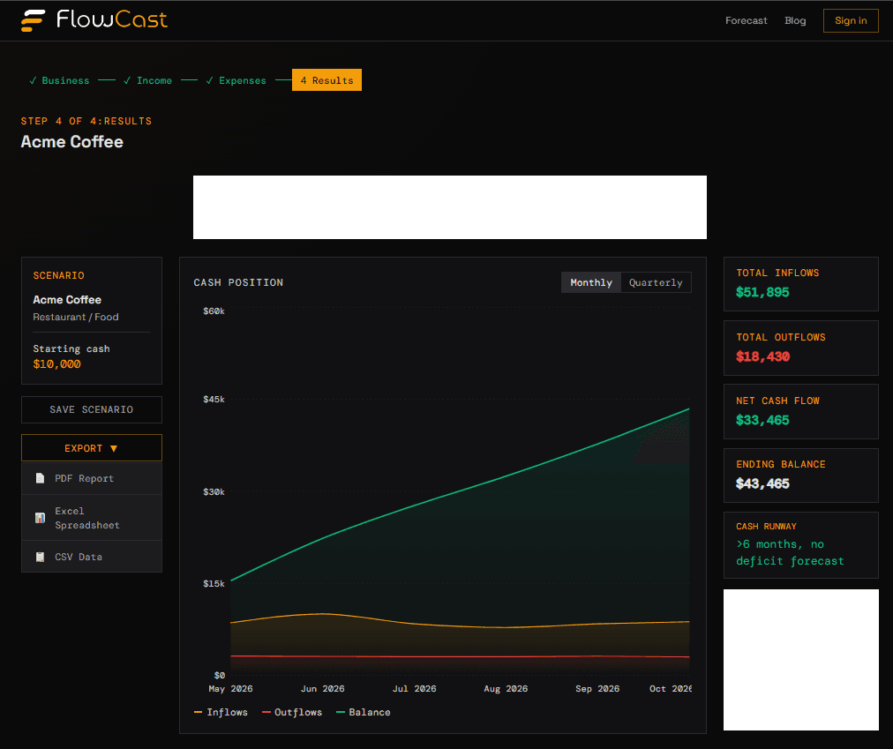Click the cash runway forecast text
Viewport: 893px width, 749px height.
pos(790,552)
